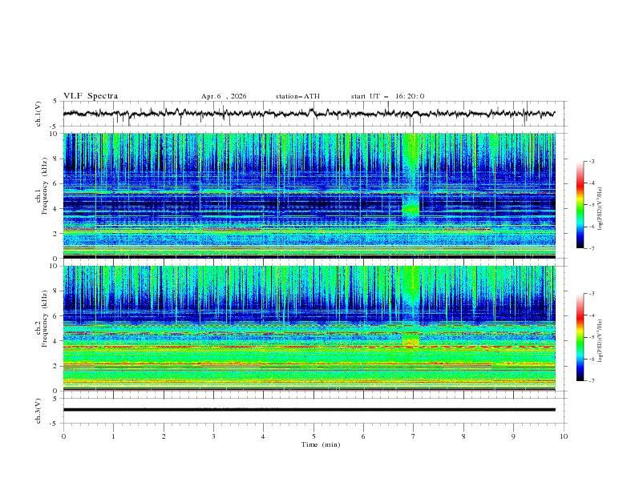
Task: Click the "-5" tick on ch.3(V) axis
Action: (x=55, y=424)
